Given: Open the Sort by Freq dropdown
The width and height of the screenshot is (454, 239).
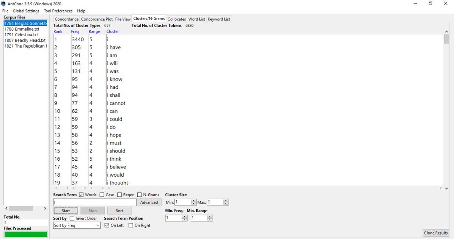Looking at the screenshot, I should (x=77, y=225).
